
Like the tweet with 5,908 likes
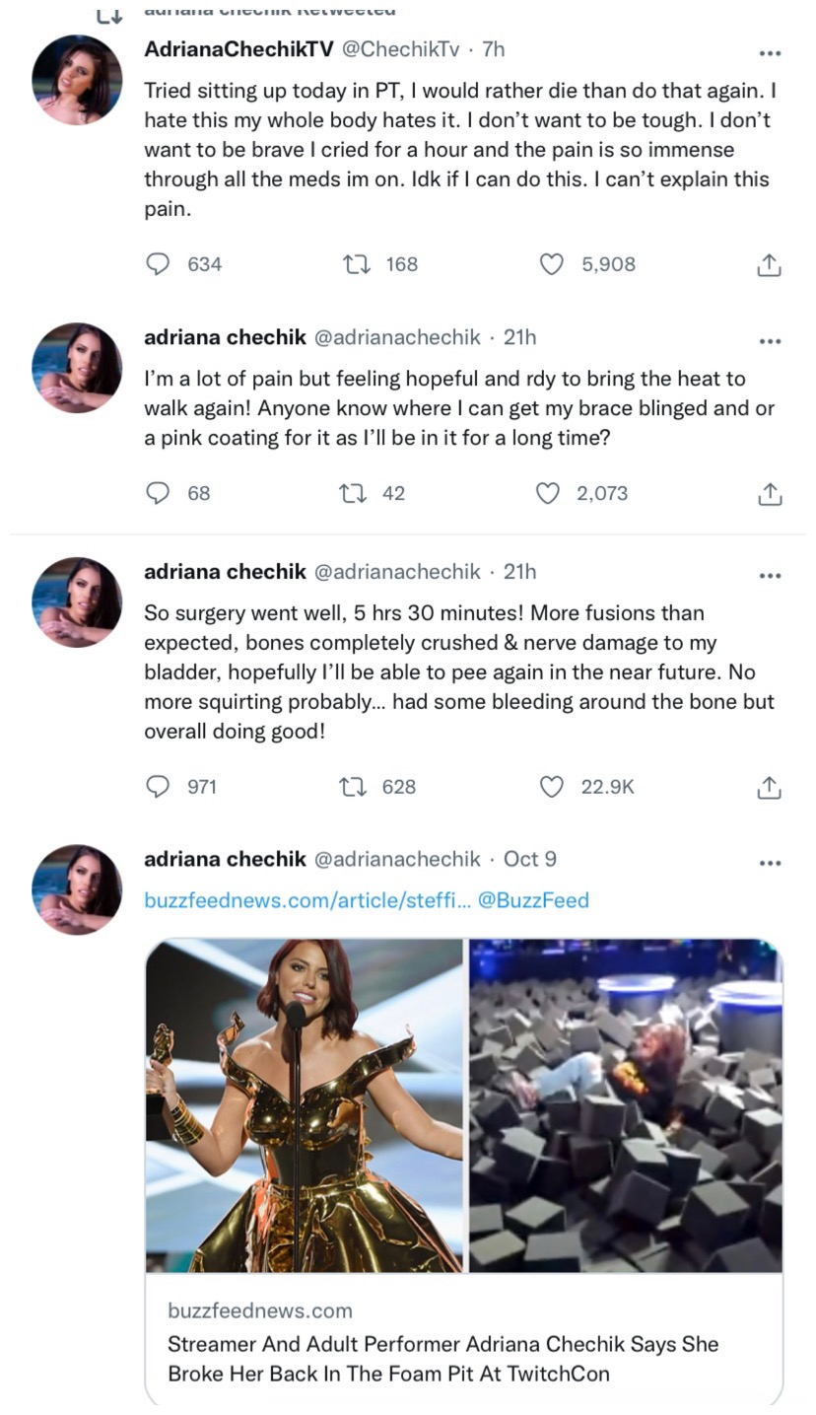551,264
